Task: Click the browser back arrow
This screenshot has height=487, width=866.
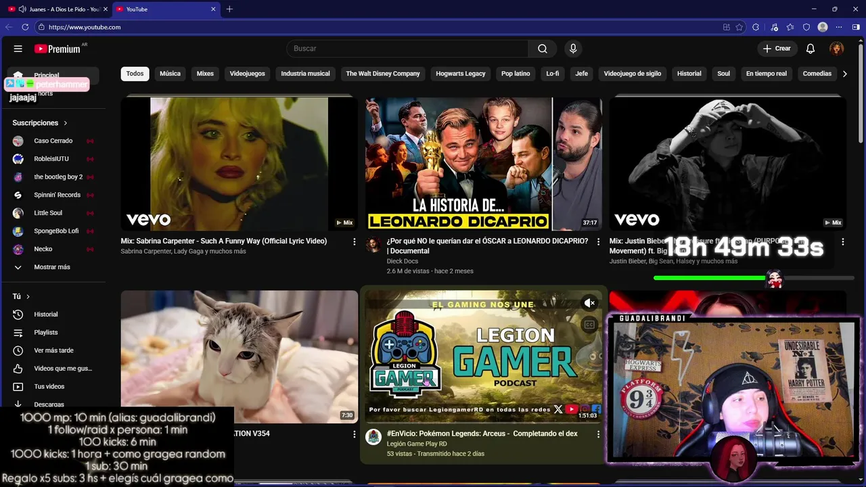Action: point(9,27)
